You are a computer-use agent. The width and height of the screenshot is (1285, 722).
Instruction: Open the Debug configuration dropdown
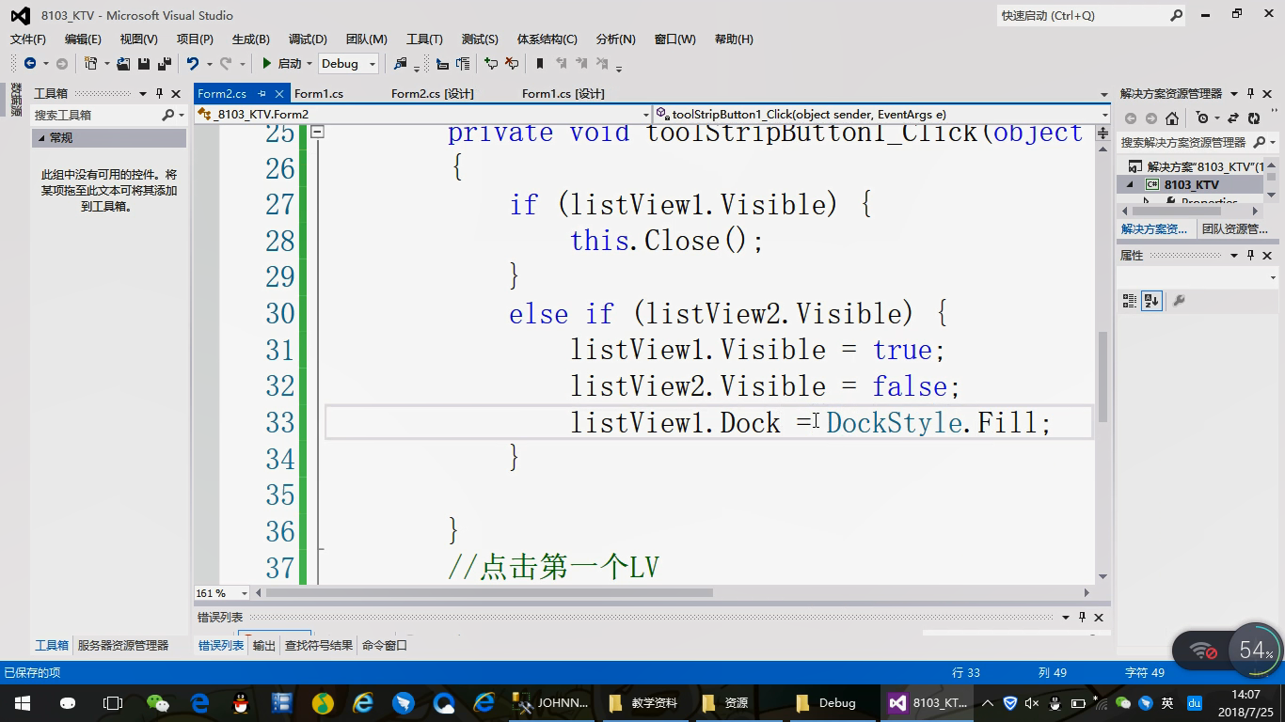coord(373,64)
